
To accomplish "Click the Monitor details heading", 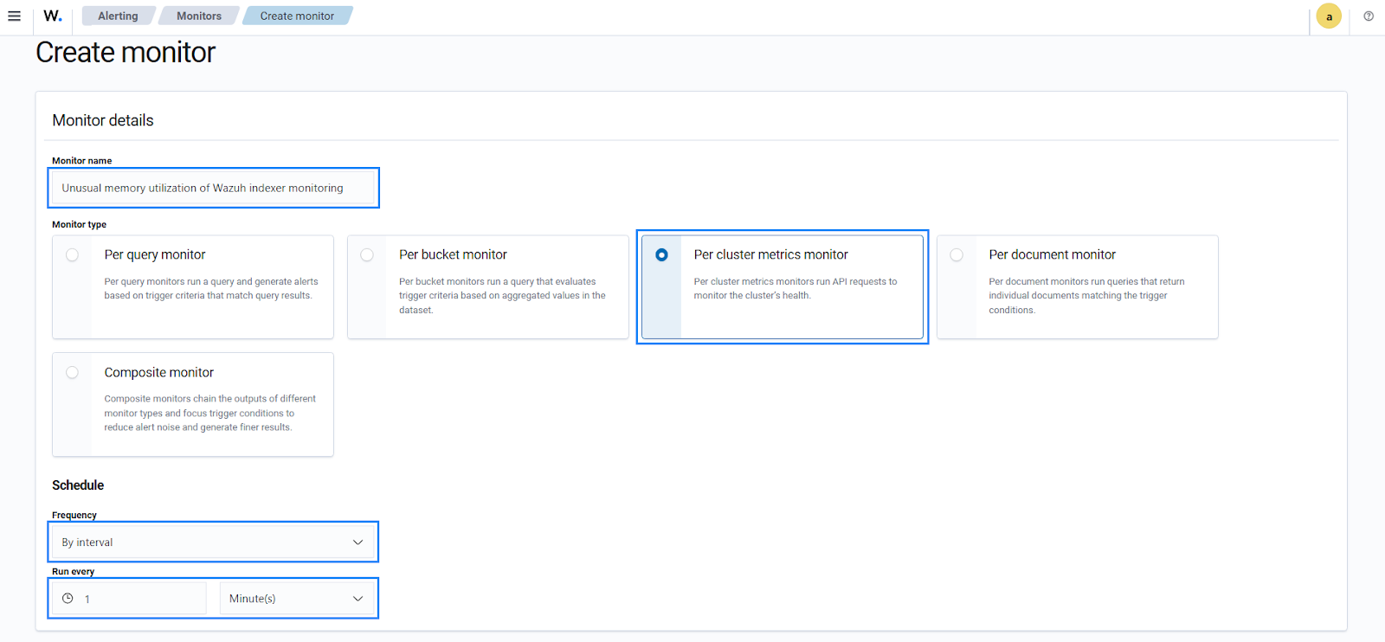I will tap(103, 120).
